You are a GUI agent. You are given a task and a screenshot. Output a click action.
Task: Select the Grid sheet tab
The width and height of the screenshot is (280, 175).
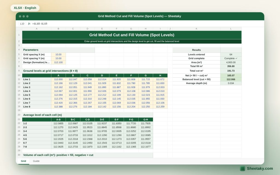click(24, 161)
